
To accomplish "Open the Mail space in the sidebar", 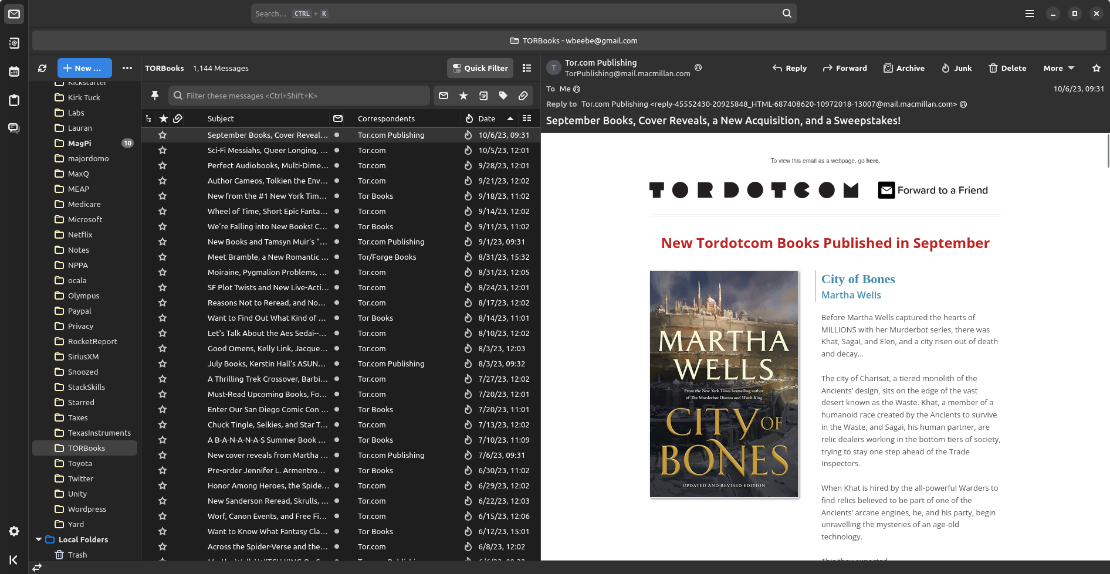I will click(x=14, y=14).
